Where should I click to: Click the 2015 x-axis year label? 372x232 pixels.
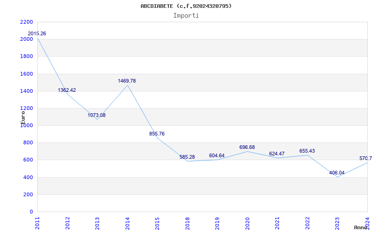coord(158,223)
